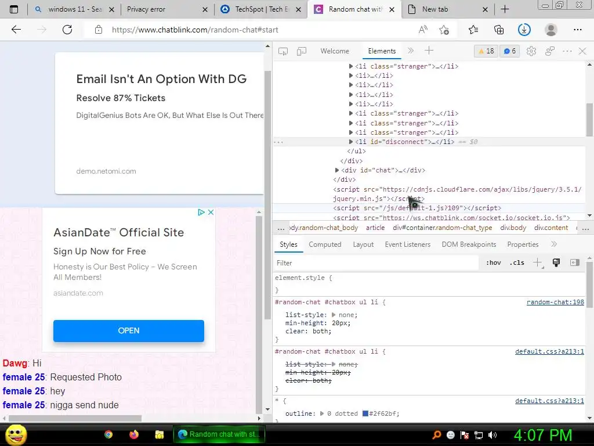Open browser Settings and more menu
594x446 pixels.
click(x=577, y=30)
